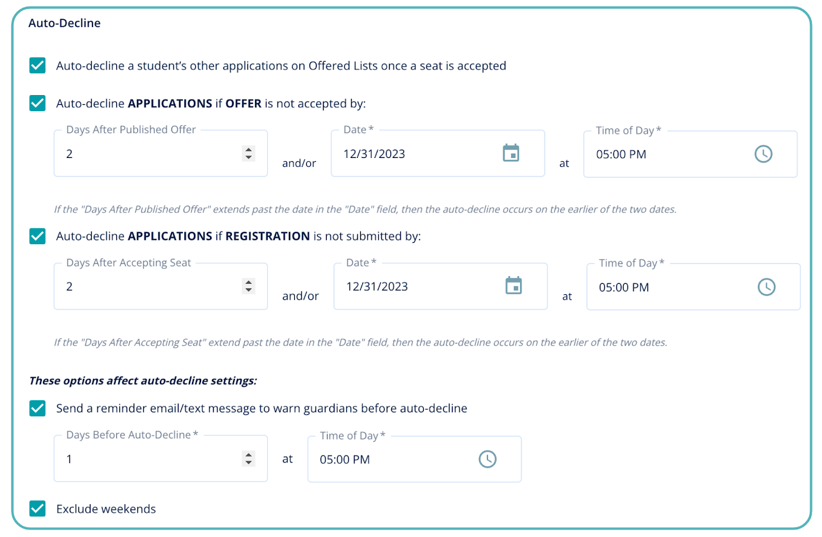Increase Days Before Auto-Decline value

point(249,455)
